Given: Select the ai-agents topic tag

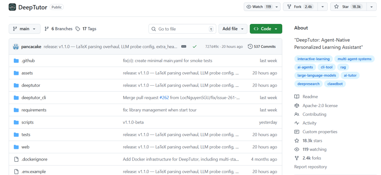Looking at the screenshot, I should point(305,67).
